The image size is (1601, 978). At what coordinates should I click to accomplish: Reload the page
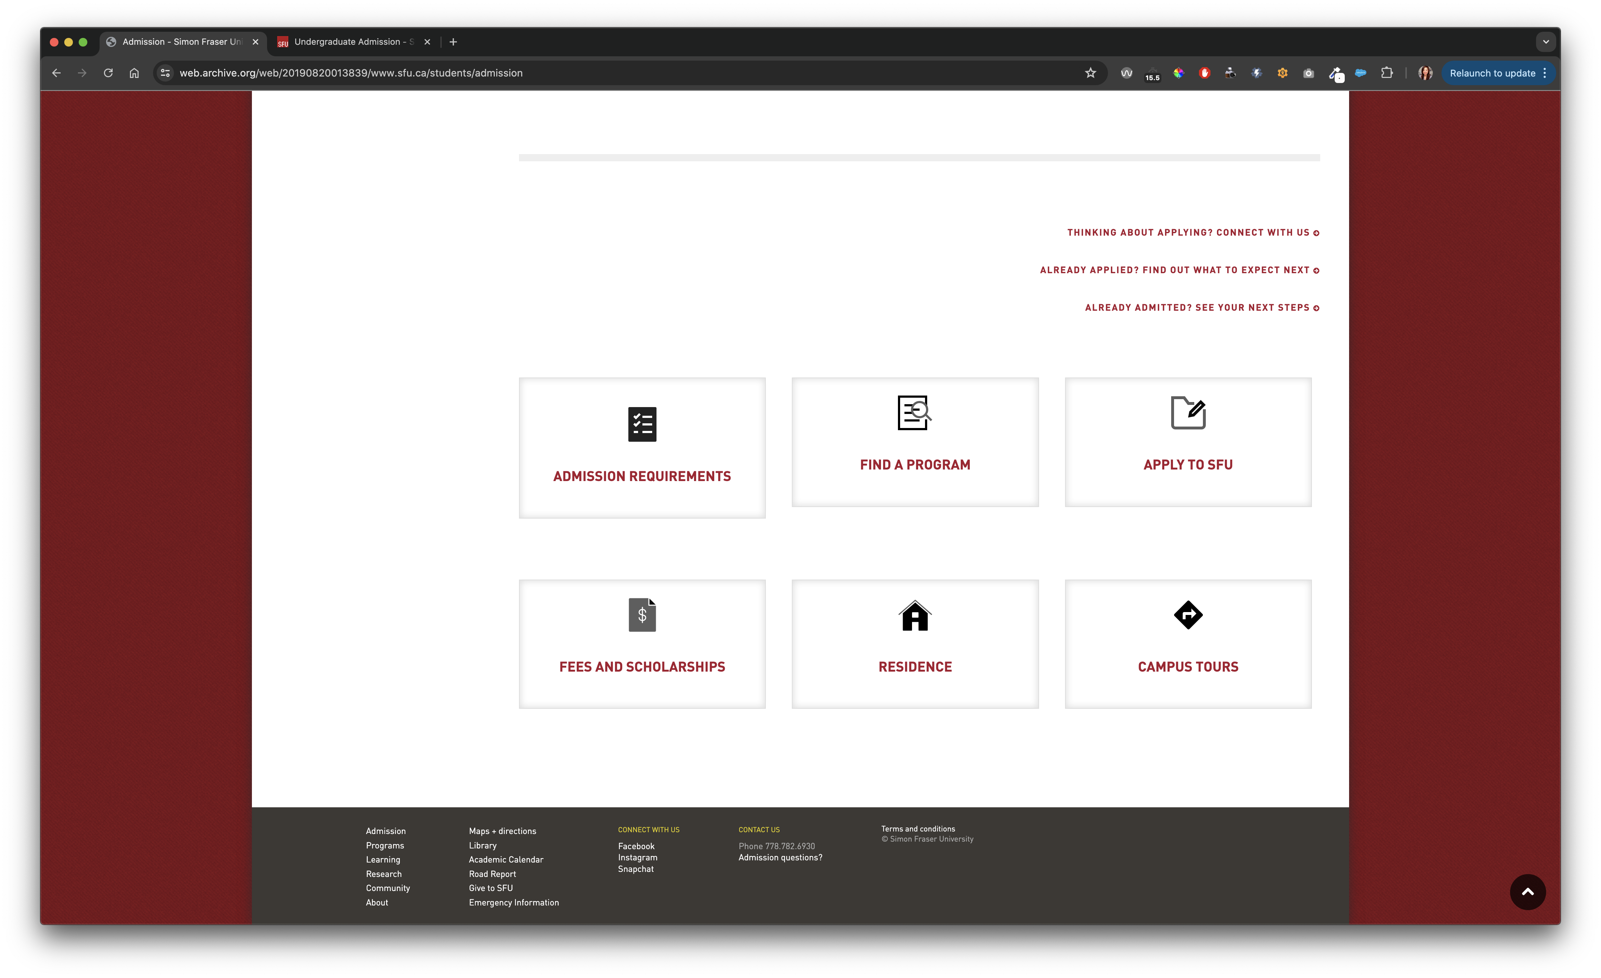pyautogui.click(x=109, y=73)
